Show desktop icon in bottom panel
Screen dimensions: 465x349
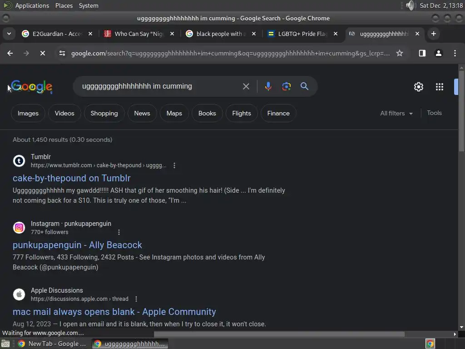coord(5,344)
